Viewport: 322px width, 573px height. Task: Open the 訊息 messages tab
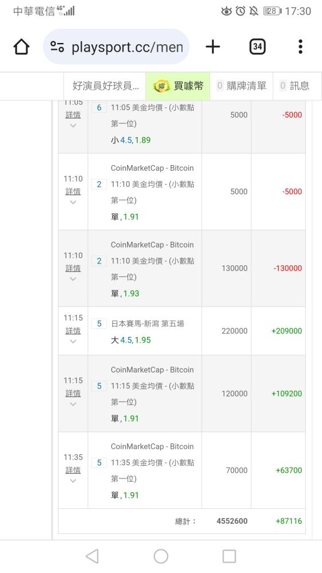tap(295, 86)
